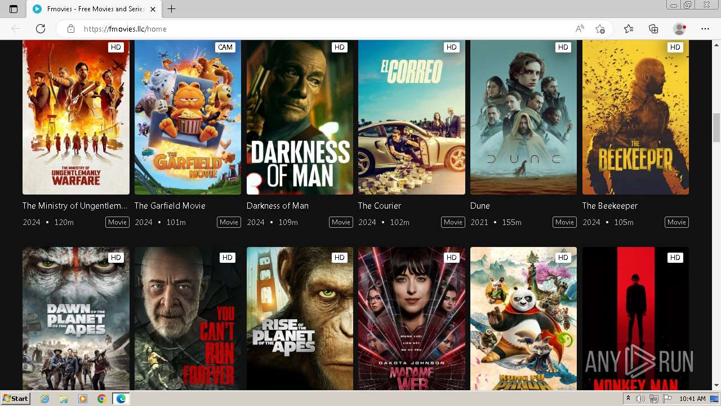
Task: Click CAM badge on Garfield poster
Action: [225, 47]
